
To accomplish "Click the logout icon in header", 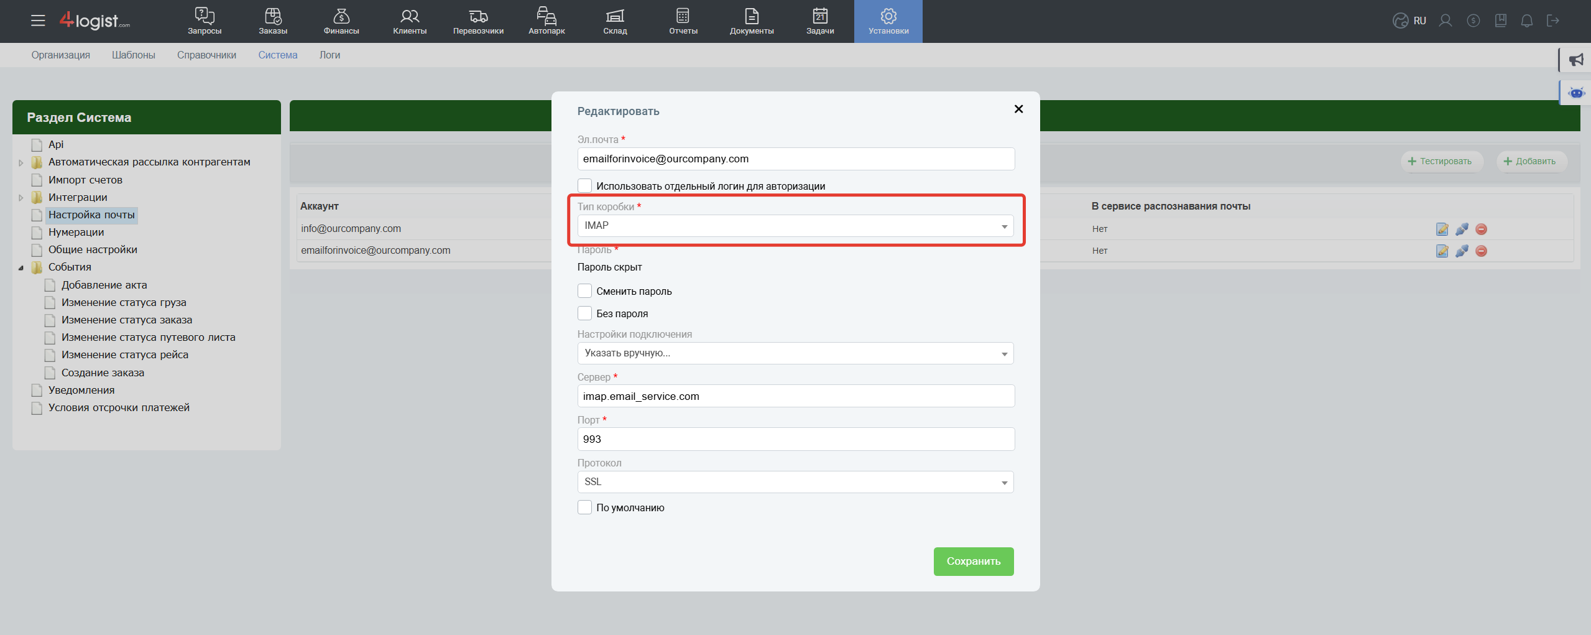I will pyautogui.click(x=1552, y=21).
